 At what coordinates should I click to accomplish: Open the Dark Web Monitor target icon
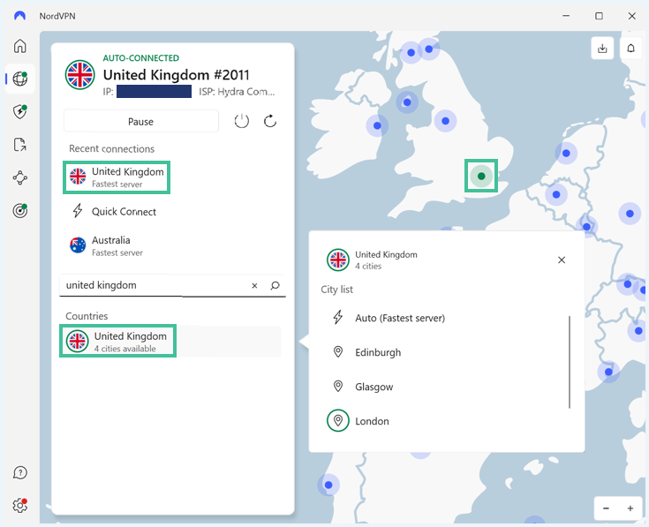19,211
